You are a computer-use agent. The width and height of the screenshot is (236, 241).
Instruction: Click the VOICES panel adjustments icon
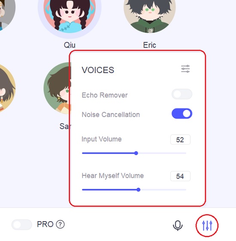[x=185, y=69]
